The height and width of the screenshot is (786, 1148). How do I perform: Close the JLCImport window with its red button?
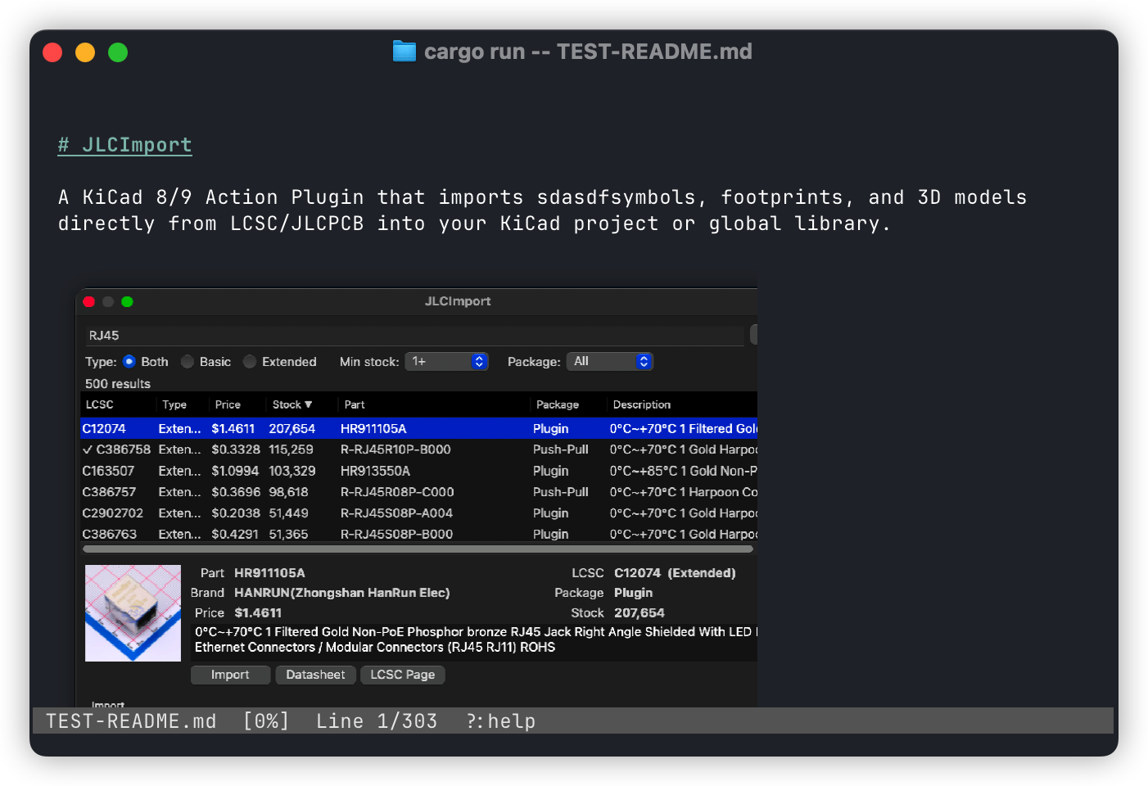pos(89,301)
